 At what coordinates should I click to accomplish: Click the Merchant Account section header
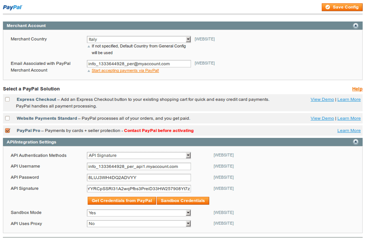(x=183, y=26)
